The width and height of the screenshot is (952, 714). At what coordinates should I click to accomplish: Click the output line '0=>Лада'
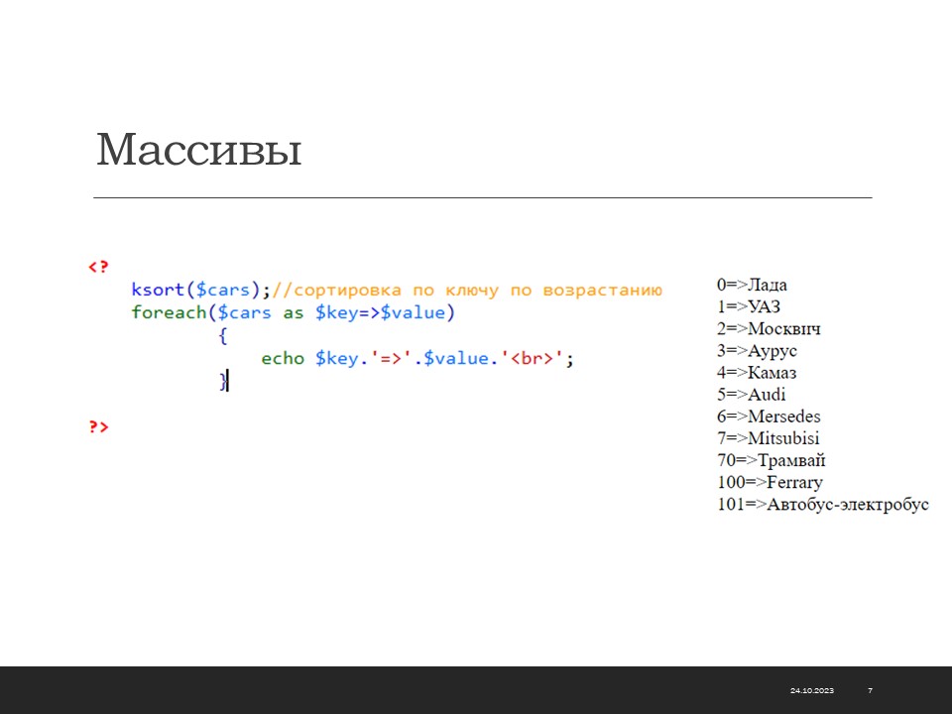[752, 285]
